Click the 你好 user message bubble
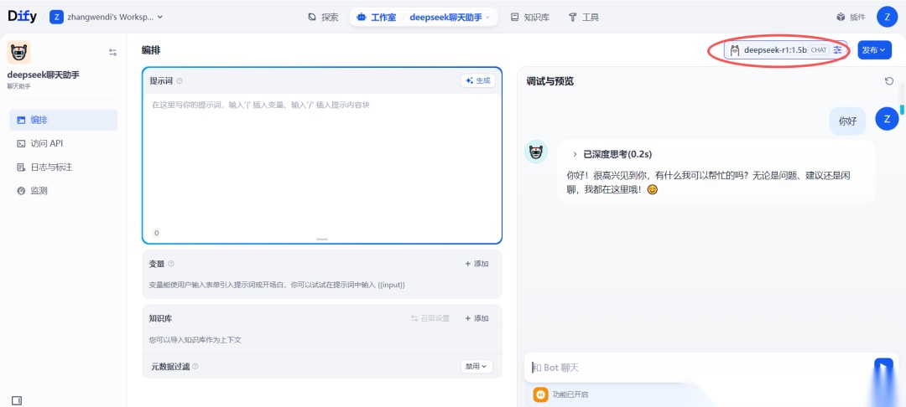Image resolution: width=906 pixels, height=407 pixels. 847,121
